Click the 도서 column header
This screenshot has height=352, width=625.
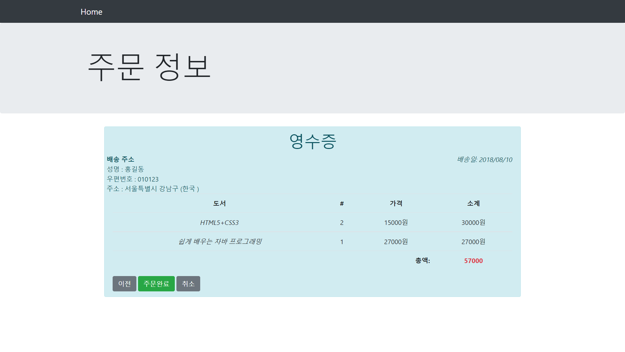[219, 203]
